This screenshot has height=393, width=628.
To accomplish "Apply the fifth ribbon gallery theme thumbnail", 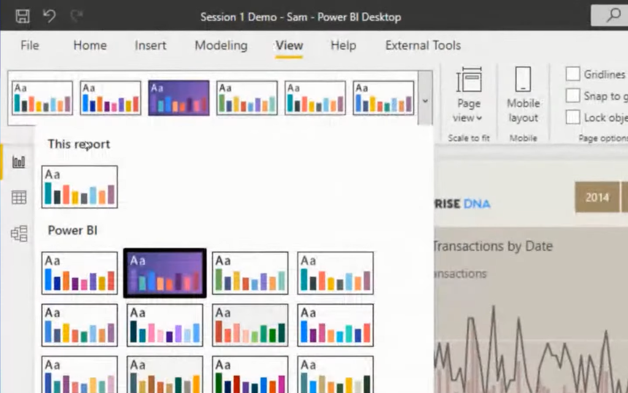I will (x=315, y=98).
